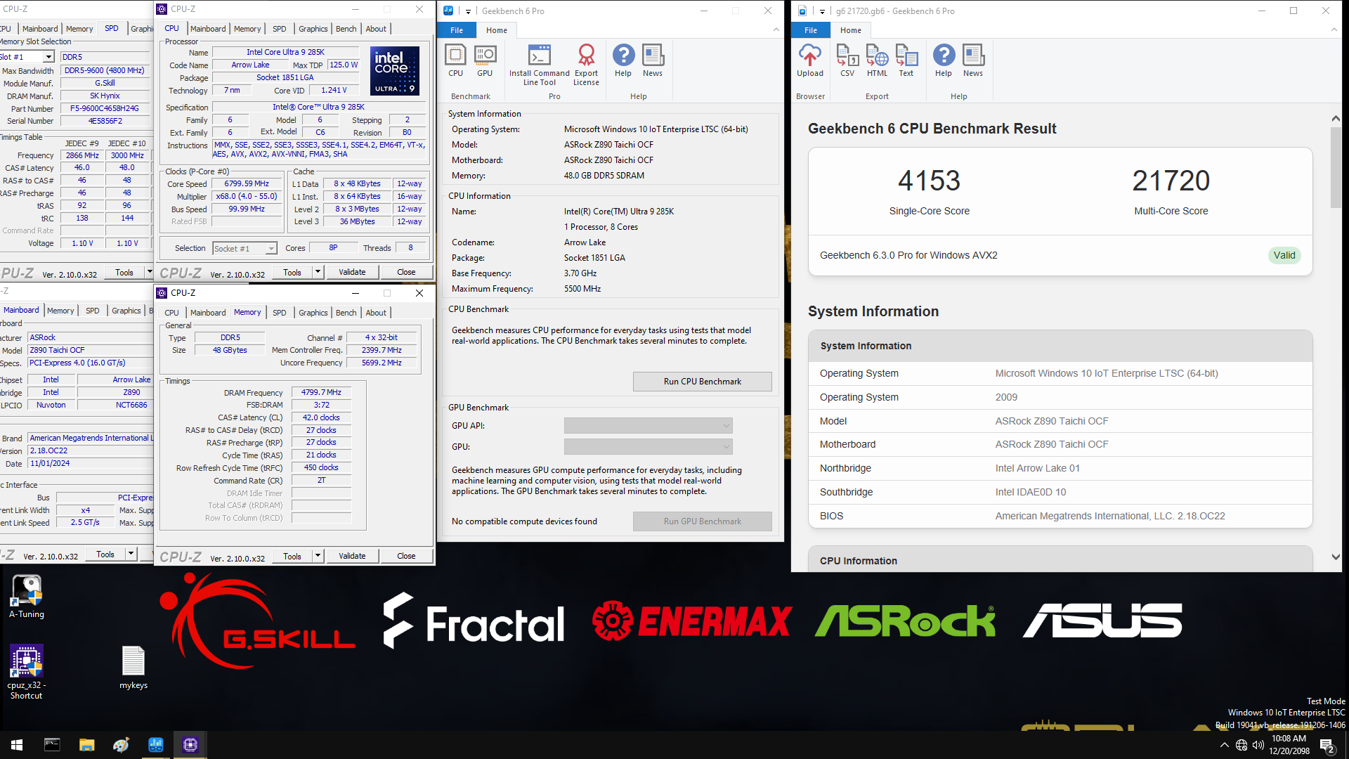
Task: Open the GPU device dropdown
Action: (648, 447)
